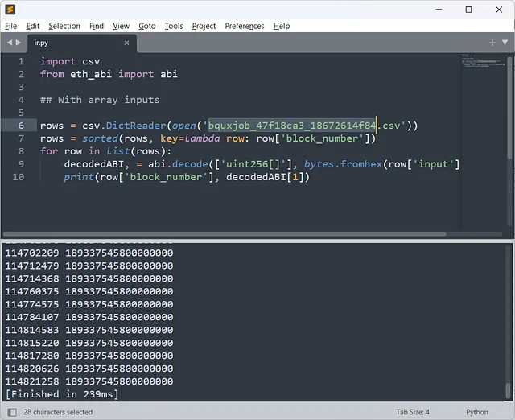This screenshot has height=420, width=515.
Task: Click 'uint256[]' string on line 9
Action: [x=253, y=164]
